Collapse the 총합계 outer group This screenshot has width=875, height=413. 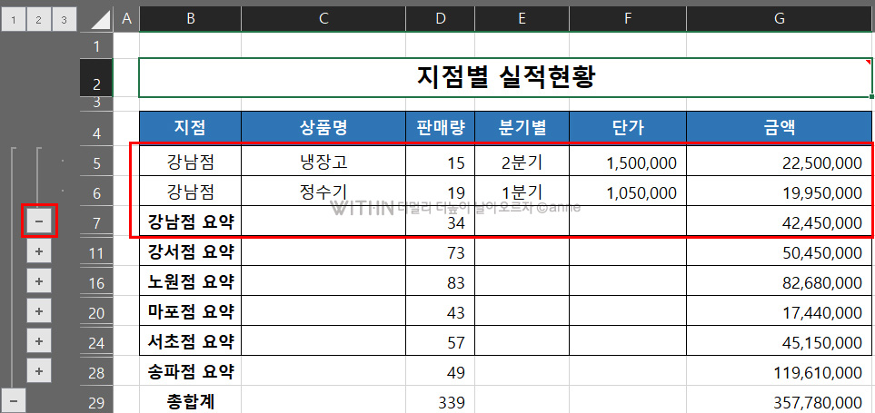[14, 400]
